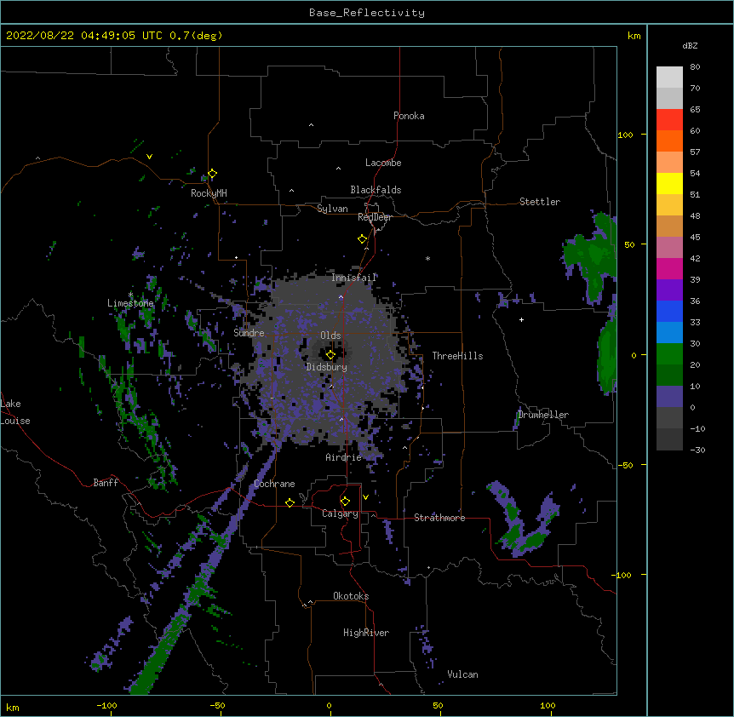
Task: Click the light blue 30-33 dBZ swatch
Action: (669, 333)
